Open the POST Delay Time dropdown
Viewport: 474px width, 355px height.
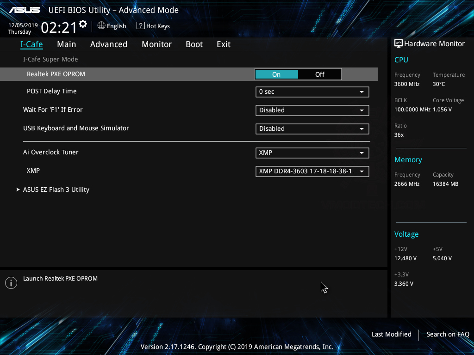click(x=312, y=92)
